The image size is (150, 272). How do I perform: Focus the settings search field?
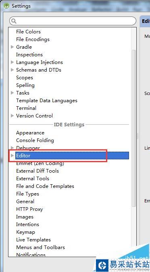pyautogui.click(x=73, y=21)
